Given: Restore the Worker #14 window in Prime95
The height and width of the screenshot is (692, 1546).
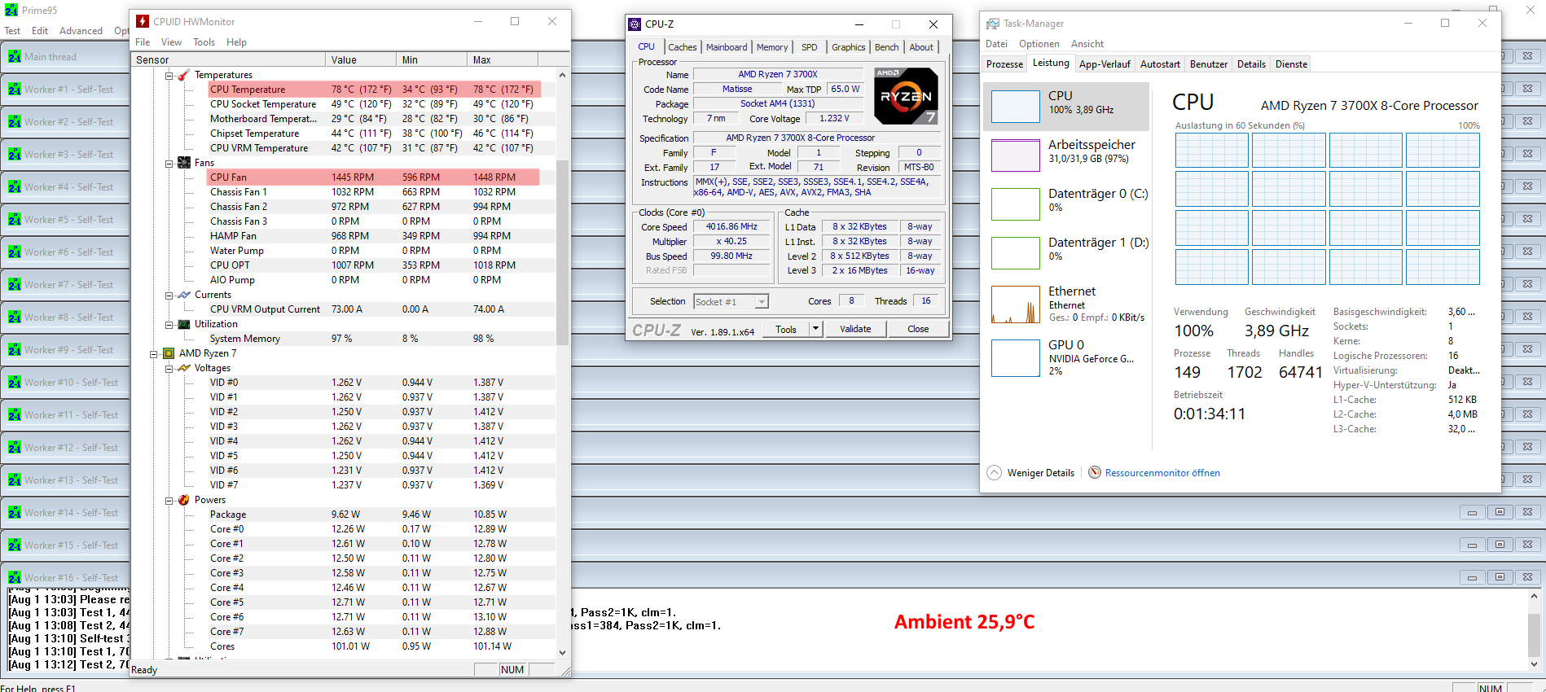Looking at the screenshot, I should tap(1500, 512).
